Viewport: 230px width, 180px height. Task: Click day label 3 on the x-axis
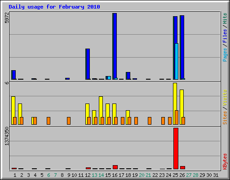pyautogui.click(x=28, y=175)
